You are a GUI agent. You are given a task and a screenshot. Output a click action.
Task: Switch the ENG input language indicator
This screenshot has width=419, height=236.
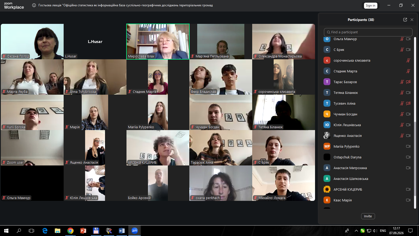pyautogui.click(x=383, y=231)
